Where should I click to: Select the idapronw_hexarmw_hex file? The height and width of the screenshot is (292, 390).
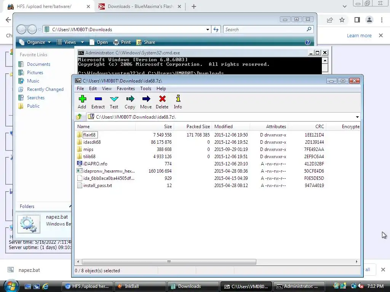pyautogui.click(x=109, y=171)
